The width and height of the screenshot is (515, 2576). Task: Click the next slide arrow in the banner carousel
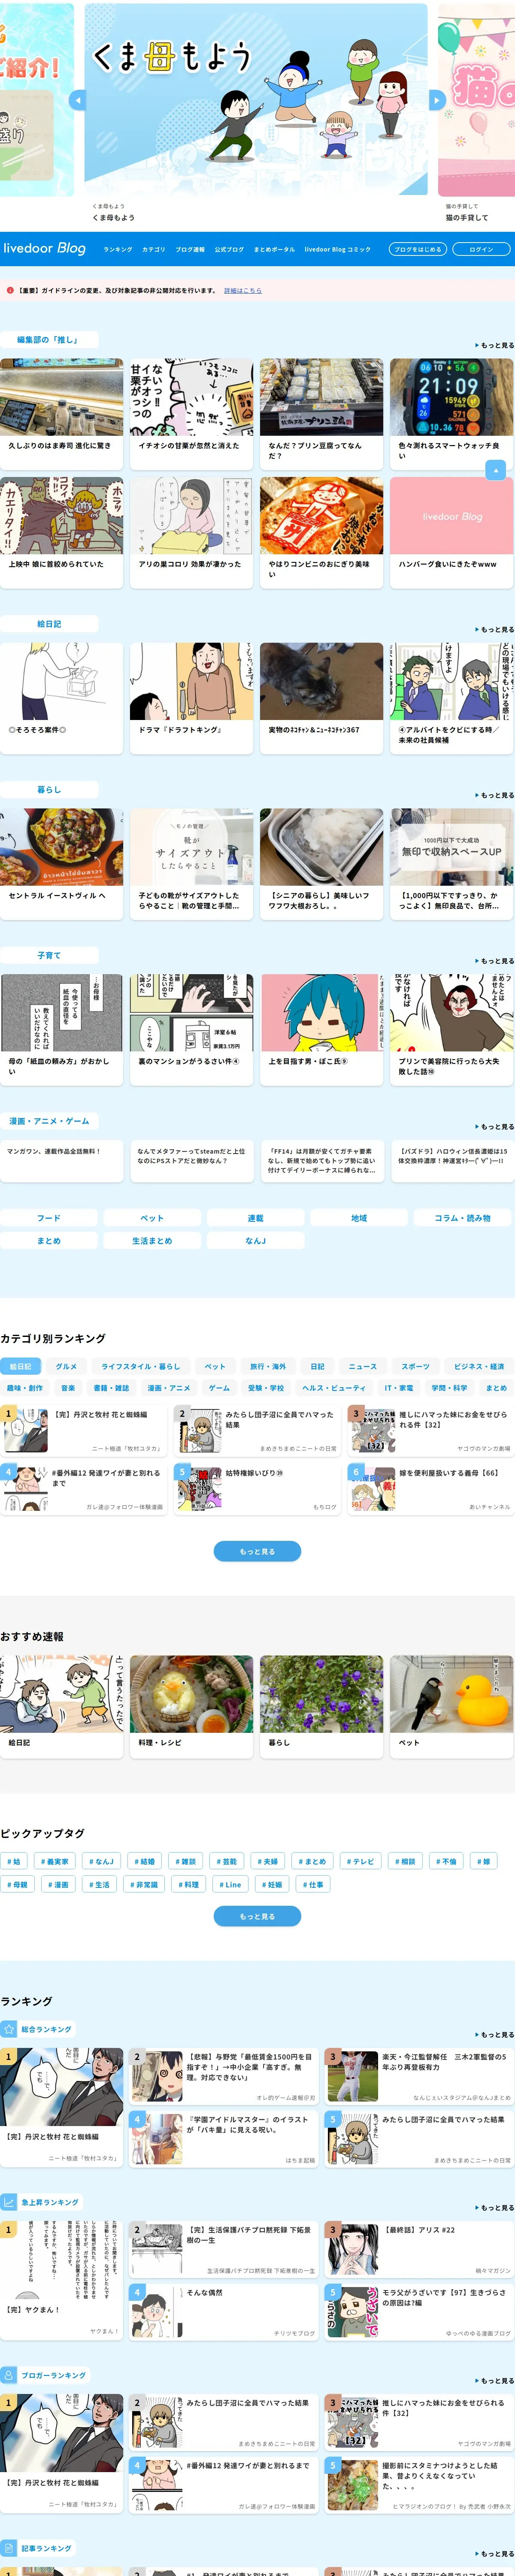tap(436, 100)
